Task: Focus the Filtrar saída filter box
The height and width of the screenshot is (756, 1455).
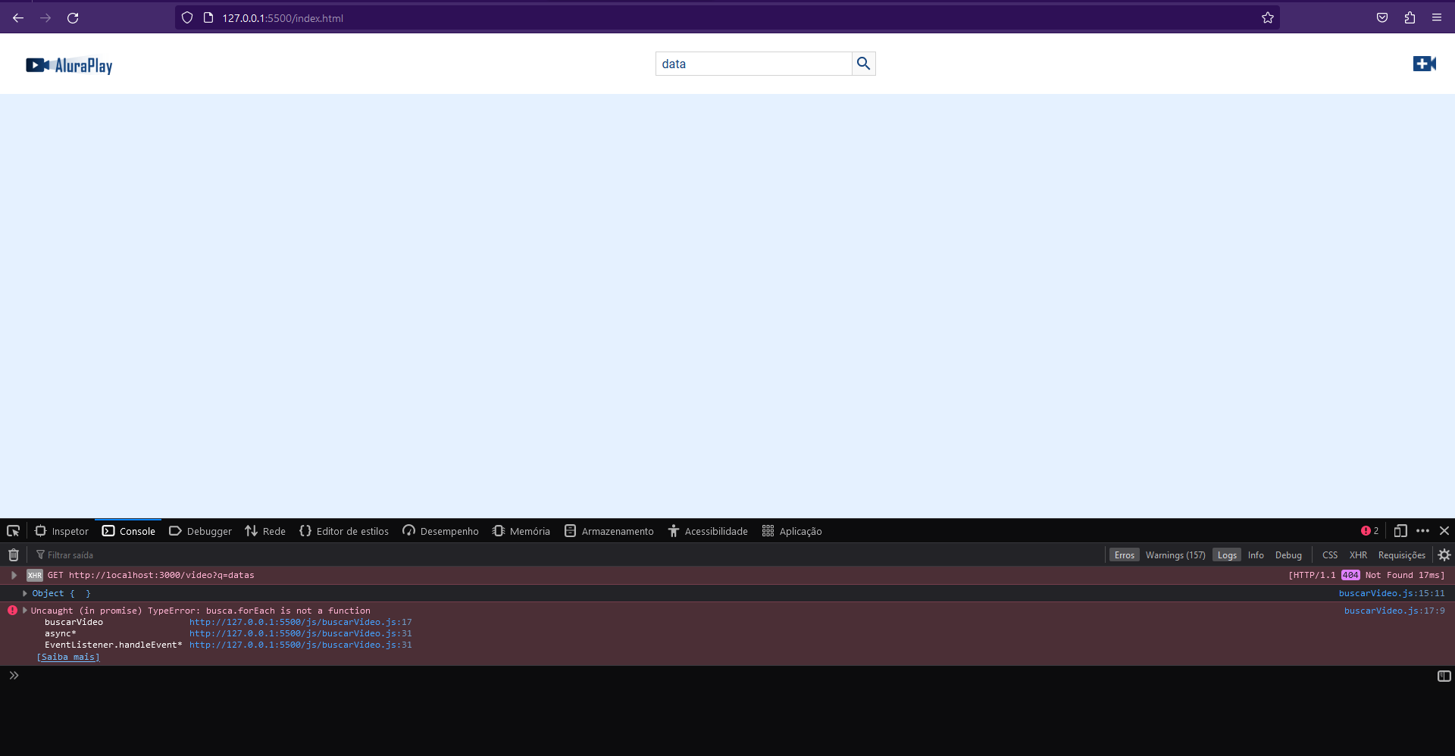Action: pyautogui.click(x=568, y=555)
